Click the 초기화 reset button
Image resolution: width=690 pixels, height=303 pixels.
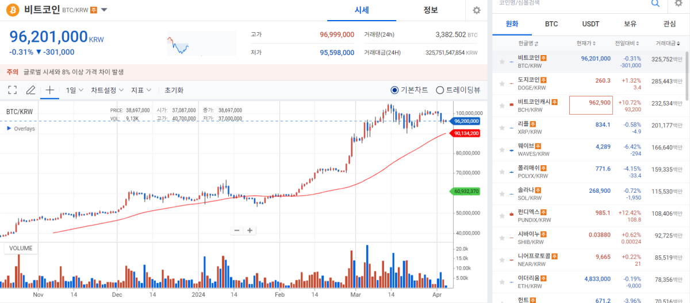click(174, 90)
